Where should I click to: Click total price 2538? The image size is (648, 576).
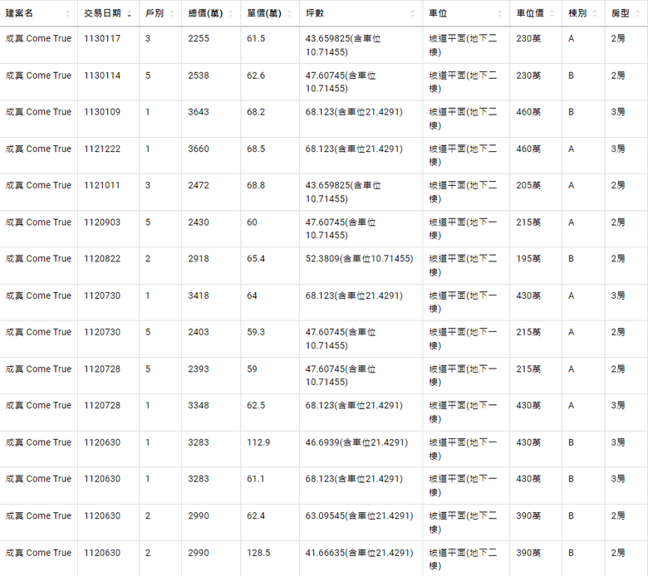tap(199, 76)
